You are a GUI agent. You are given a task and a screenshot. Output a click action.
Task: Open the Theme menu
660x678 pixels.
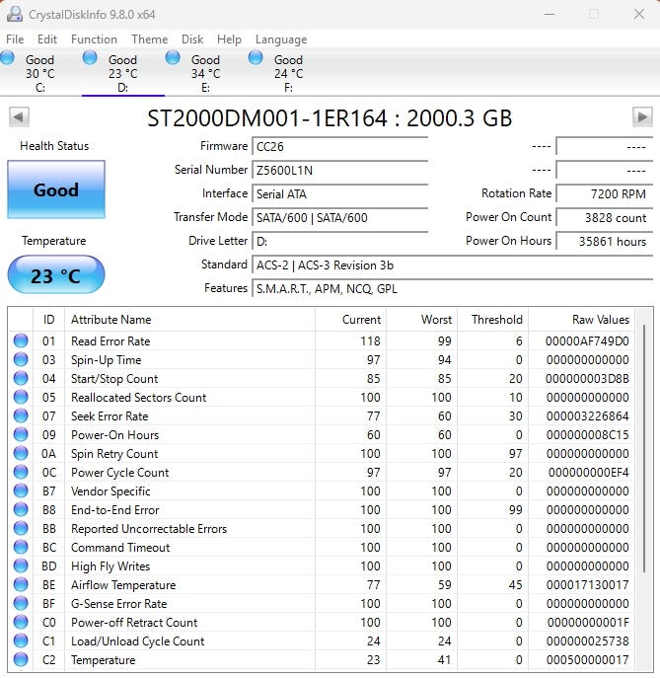coord(150,39)
